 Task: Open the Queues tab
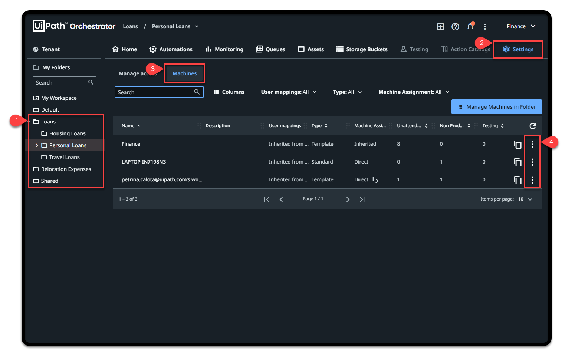[270, 49]
